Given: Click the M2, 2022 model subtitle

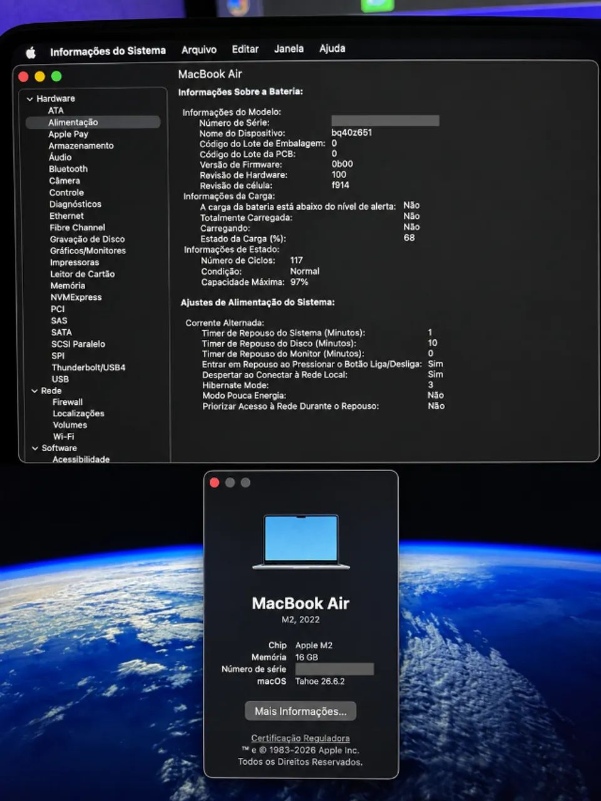Looking at the screenshot, I should [300, 620].
